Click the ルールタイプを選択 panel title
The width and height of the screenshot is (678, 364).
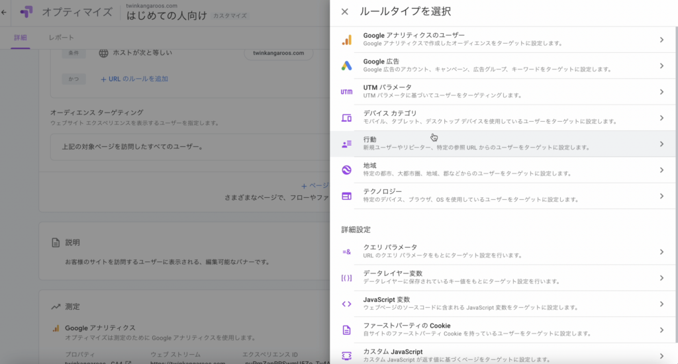pyautogui.click(x=405, y=12)
